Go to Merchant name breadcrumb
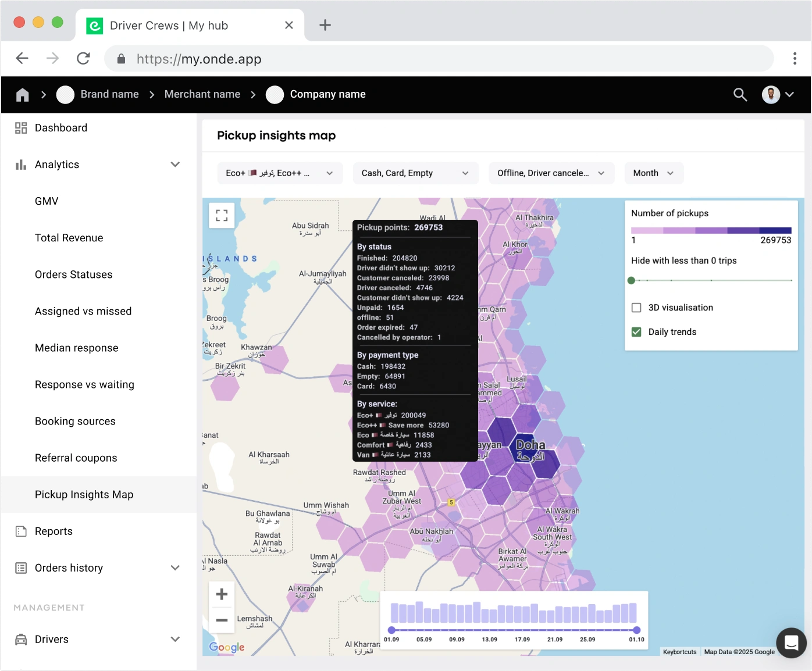 click(202, 94)
